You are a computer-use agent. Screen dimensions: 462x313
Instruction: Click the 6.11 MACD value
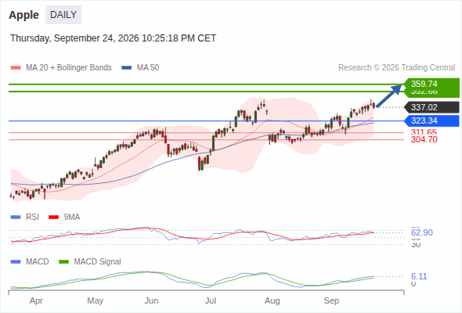coord(419,276)
